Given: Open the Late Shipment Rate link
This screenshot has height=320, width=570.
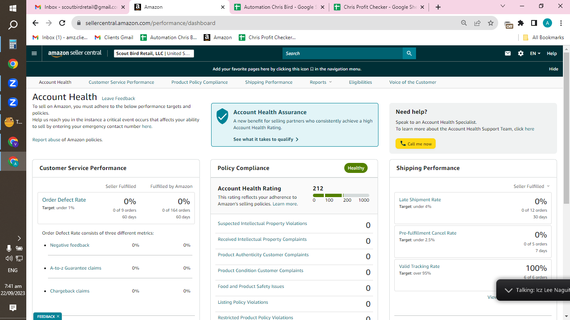Looking at the screenshot, I should coord(420,200).
